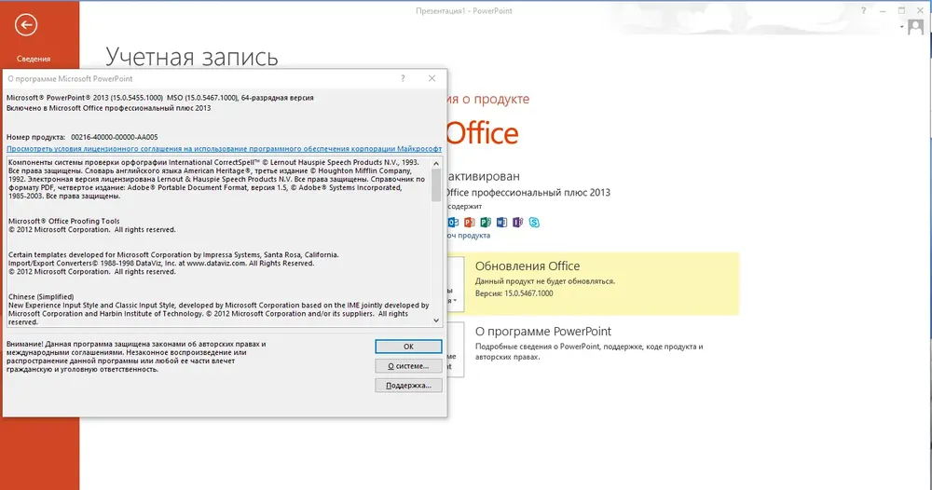
Task: Click the Поддержка... support button
Action: (x=408, y=386)
